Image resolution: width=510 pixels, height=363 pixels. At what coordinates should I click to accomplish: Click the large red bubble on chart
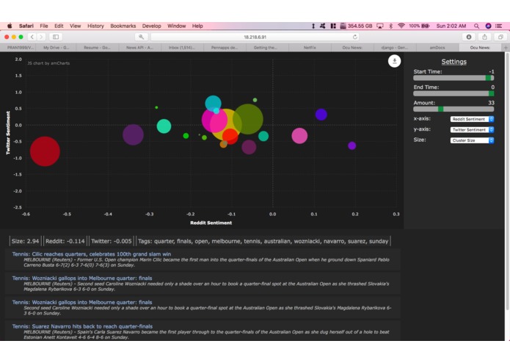(45, 151)
